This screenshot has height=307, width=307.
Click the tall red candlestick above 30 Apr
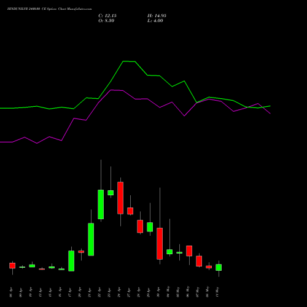pyautogui.click(x=160, y=244)
